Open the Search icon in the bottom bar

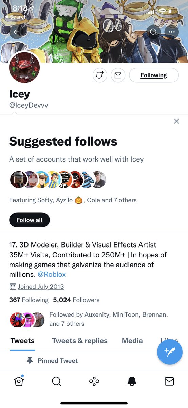[x=56, y=381]
